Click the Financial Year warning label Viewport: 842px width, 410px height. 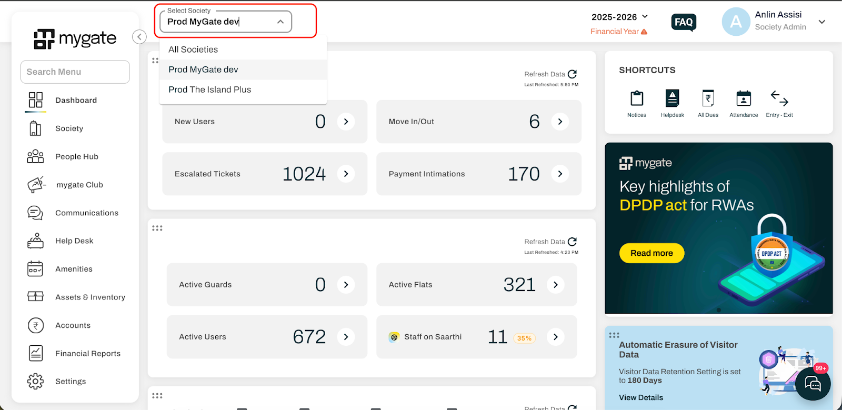[x=619, y=32]
